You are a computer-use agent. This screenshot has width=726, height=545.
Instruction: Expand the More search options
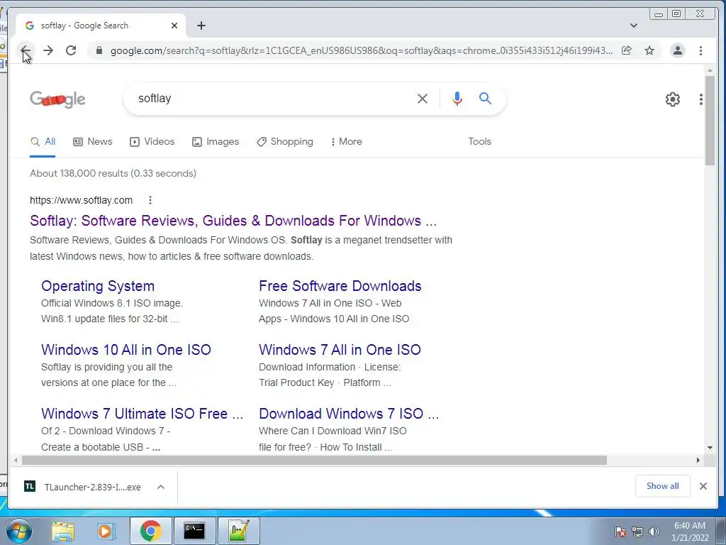tap(346, 142)
